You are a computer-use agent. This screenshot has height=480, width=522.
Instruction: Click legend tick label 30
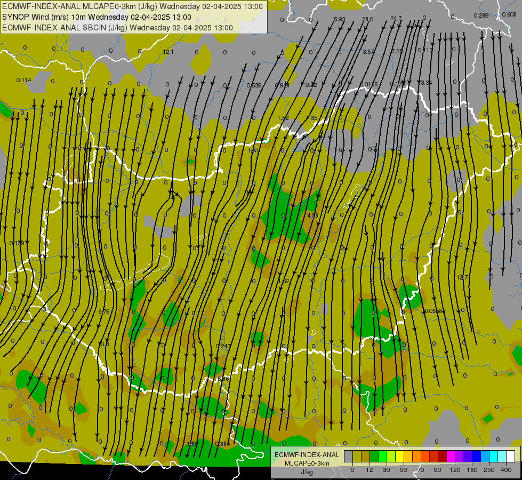tap(386, 470)
